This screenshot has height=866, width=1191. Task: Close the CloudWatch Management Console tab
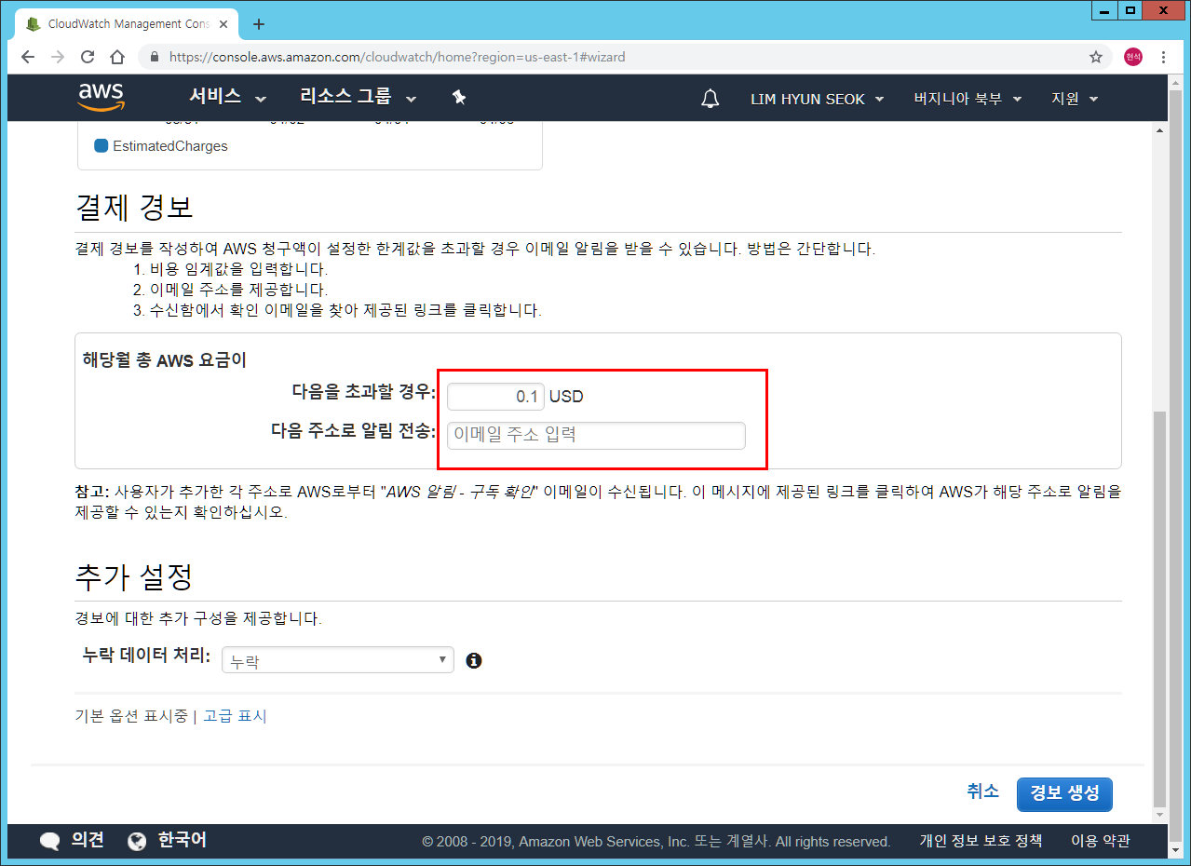[x=223, y=24]
